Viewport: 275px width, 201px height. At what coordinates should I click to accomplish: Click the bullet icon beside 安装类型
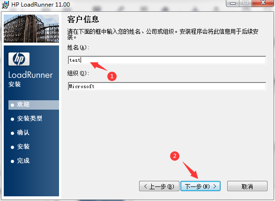[12, 119]
